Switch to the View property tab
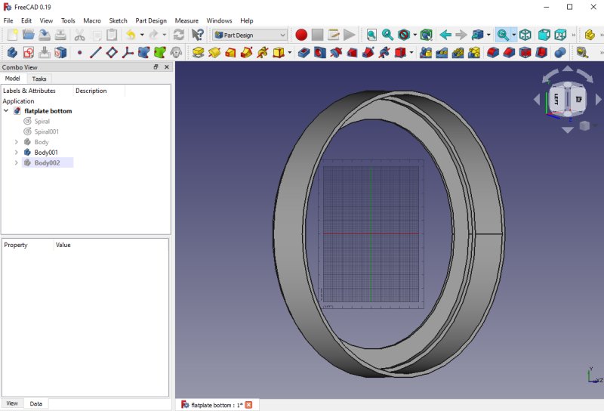The width and height of the screenshot is (604, 411). coord(12,403)
